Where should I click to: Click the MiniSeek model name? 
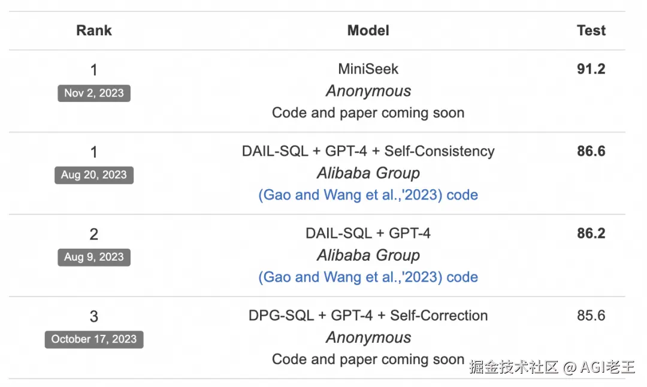(368, 69)
